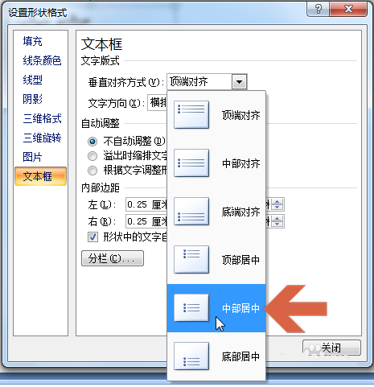Open the 文字方向 combo box
Screen dimensions: 374x387
click(157, 102)
